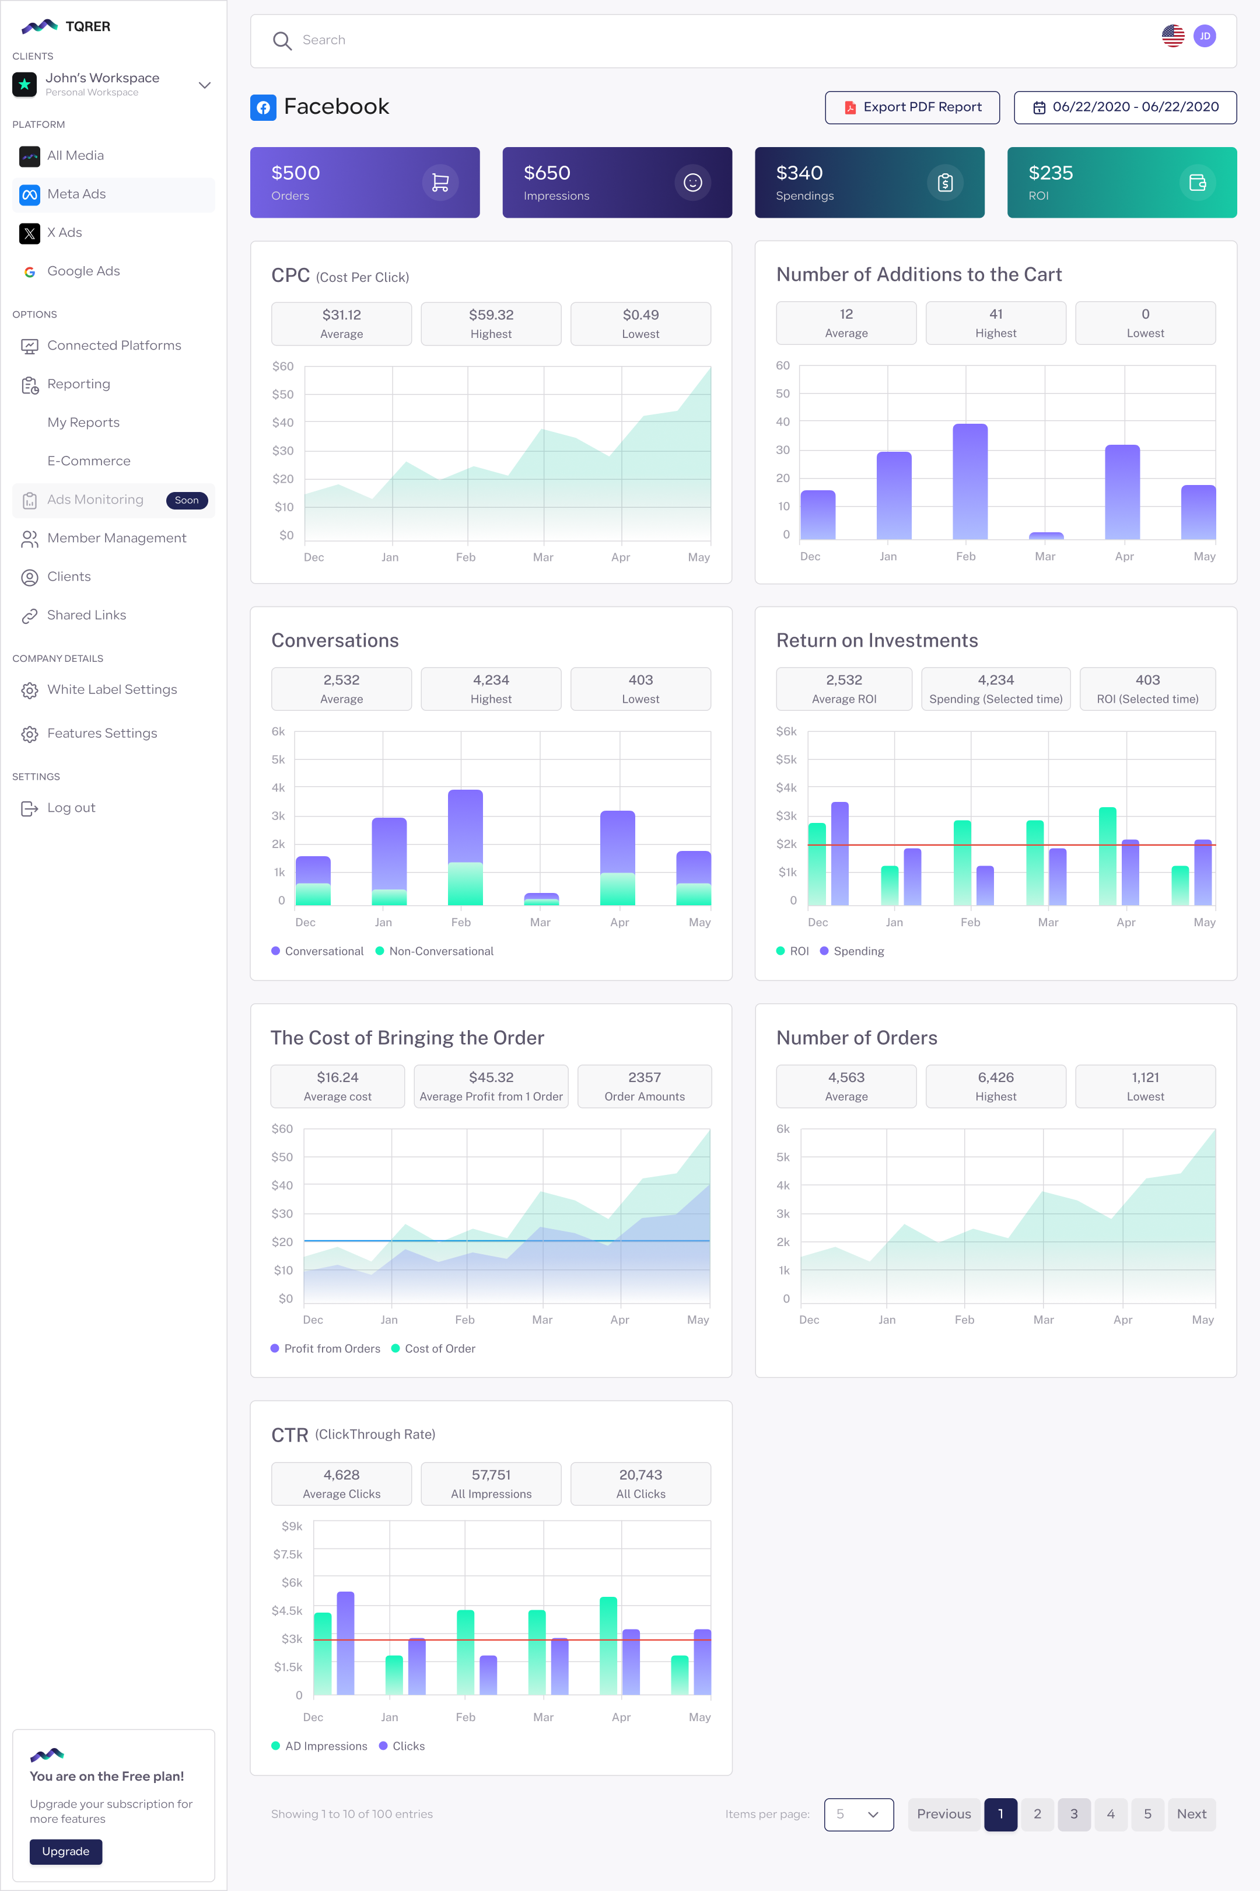This screenshot has width=1260, height=1891.
Task: Open the date range picker
Action: click(x=1124, y=107)
